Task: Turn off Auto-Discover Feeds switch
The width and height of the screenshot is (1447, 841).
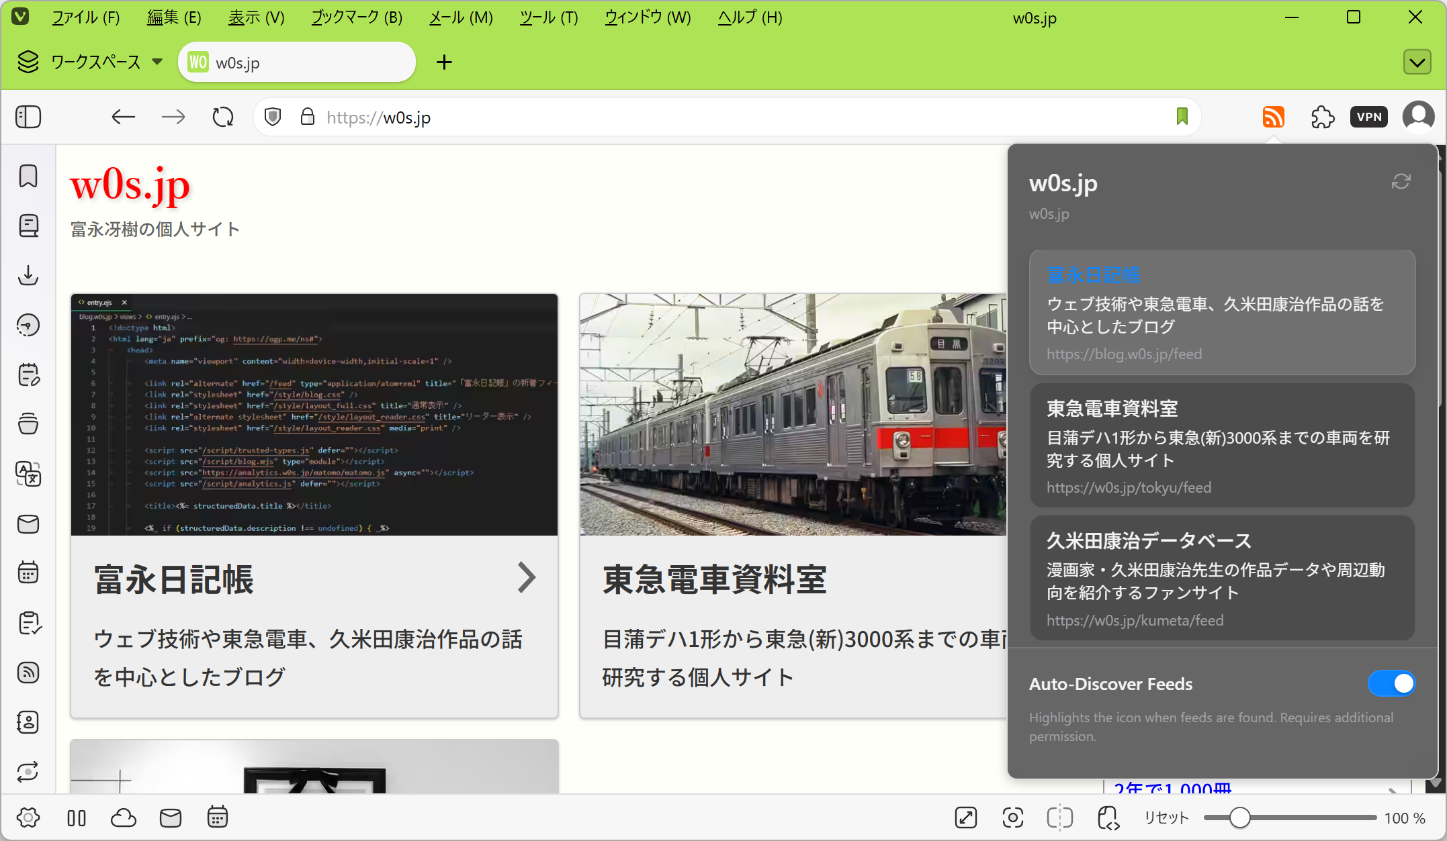Action: tap(1391, 683)
